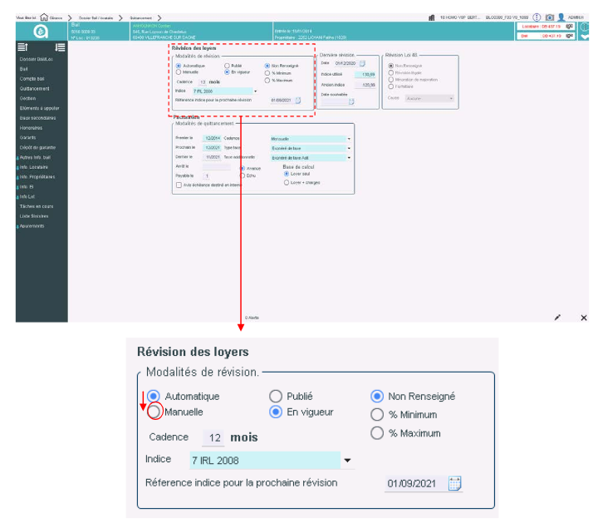Open the Cadence Mensuelle dropdown

[349, 138]
